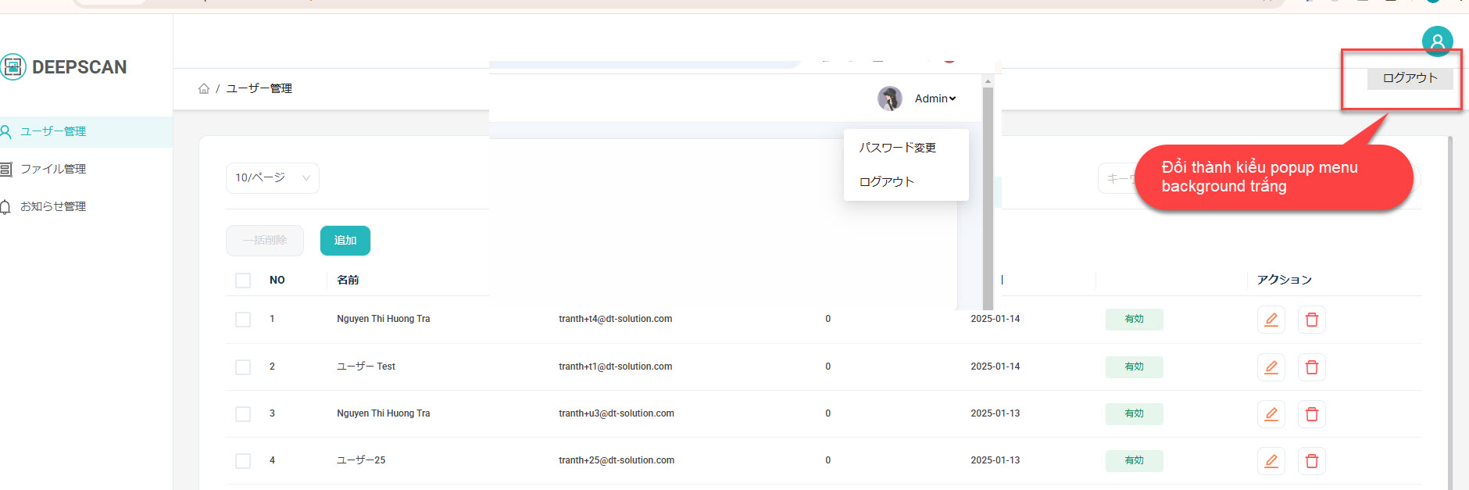Click the vertical scrollbar in embedded panel
1469x490 pixels.
988,195
